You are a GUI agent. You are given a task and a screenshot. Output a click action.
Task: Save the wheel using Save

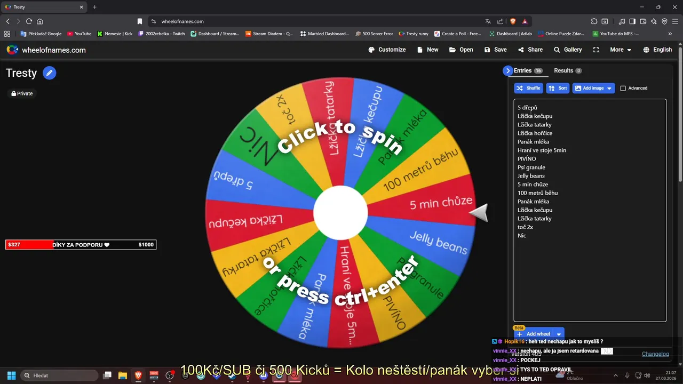coord(495,50)
